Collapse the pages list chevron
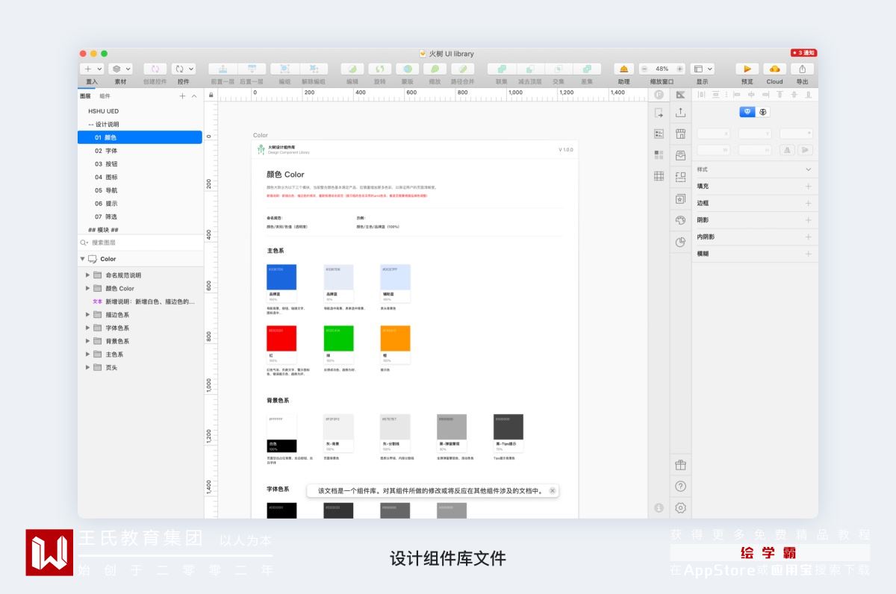The width and height of the screenshot is (896, 594). pyautogui.click(x=194, y=96)
